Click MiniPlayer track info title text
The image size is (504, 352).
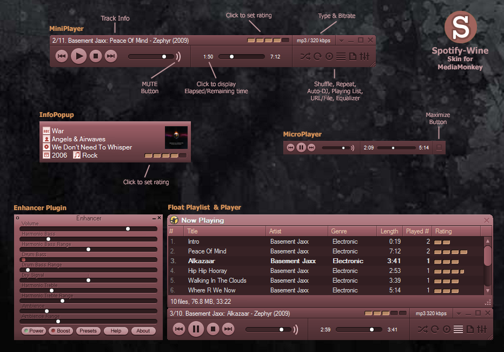[121, 41]
